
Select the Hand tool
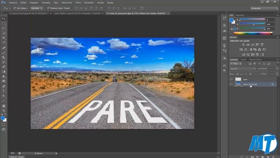[x=3, y=106]
